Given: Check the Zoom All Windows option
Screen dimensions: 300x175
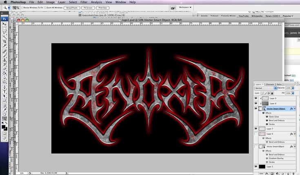Looking at the screenshot, I should click(45, 8).
